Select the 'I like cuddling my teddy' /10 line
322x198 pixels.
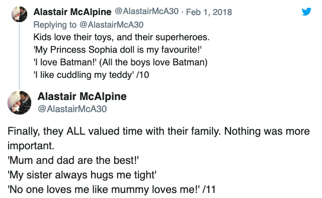[91, 75]
